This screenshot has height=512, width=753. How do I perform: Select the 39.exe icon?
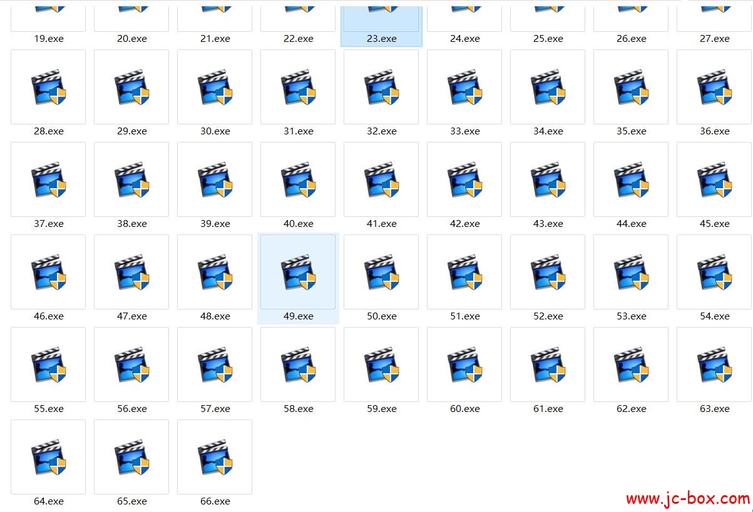215,179
